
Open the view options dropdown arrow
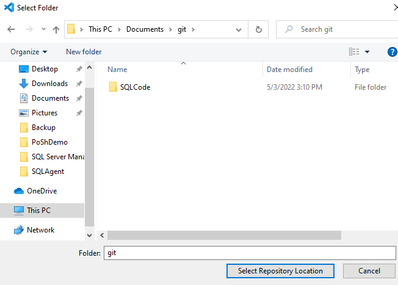(x=367, y=52)
